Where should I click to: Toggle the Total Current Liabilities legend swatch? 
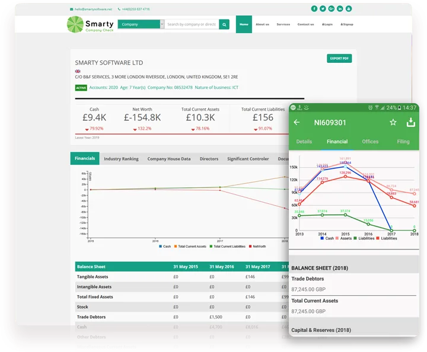pyautogui.click(x=211, y=247)
